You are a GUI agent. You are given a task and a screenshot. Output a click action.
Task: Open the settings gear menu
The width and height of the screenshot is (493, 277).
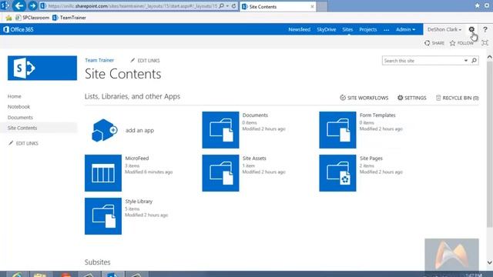(x=471, y=29)
